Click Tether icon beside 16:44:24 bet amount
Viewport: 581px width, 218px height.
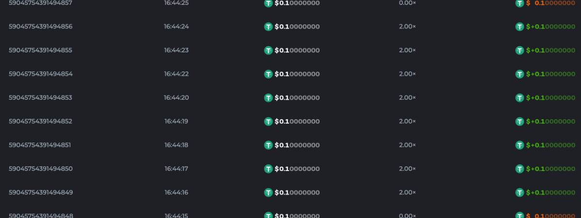[x=268, y=27]
